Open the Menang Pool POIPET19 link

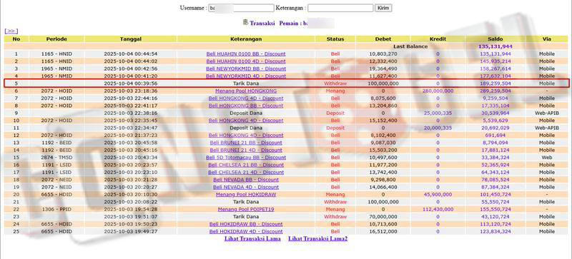pos(246,210)
